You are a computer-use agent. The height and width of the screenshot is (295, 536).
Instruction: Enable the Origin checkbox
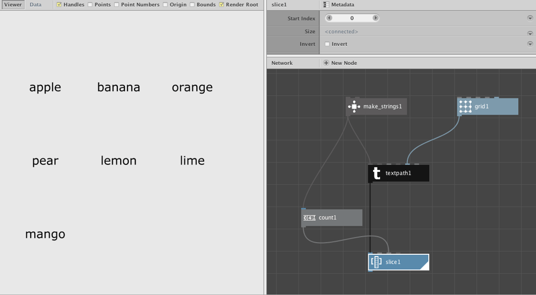point(166,5)
